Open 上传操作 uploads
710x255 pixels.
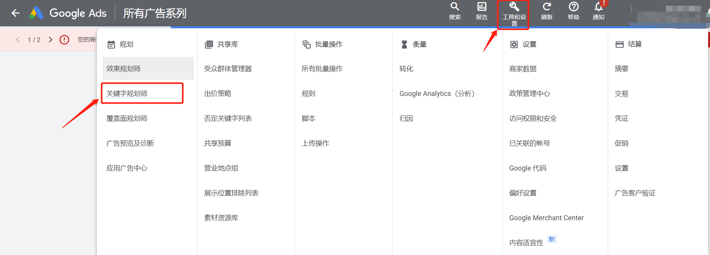315,143
